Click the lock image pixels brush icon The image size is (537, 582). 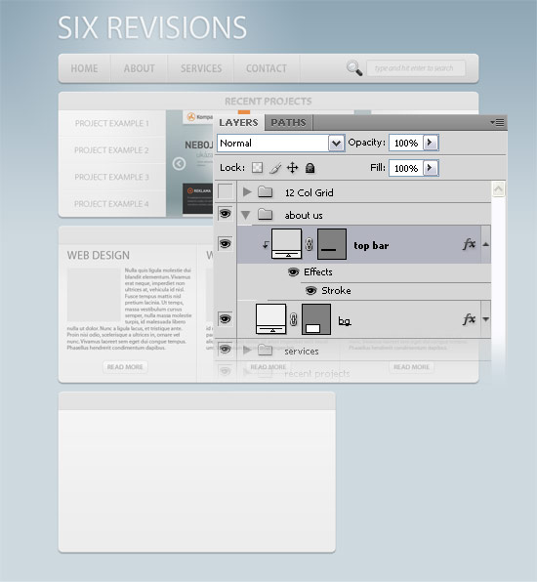pyautogui.click(x=275, y=168)
